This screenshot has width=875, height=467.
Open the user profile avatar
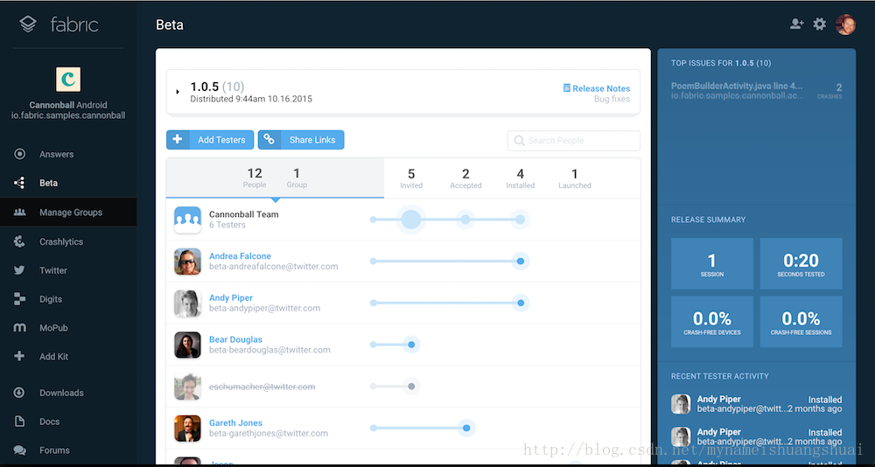[x=845, y=24]
